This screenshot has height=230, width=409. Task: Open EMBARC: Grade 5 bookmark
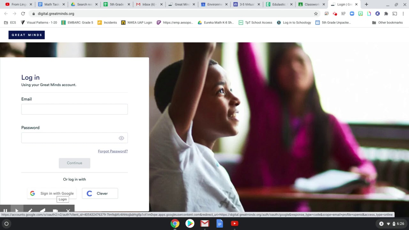pyautogui.click(x=77, y=23)
